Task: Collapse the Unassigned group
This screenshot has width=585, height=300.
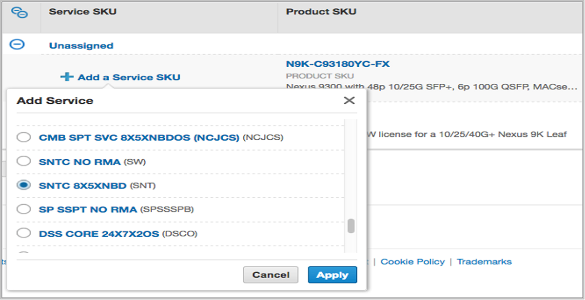Action: pos(17,45)
